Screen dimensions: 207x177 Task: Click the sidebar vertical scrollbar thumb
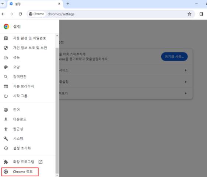coord(57,110)
